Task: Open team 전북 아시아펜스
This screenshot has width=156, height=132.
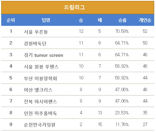Action: pos(40,101)
